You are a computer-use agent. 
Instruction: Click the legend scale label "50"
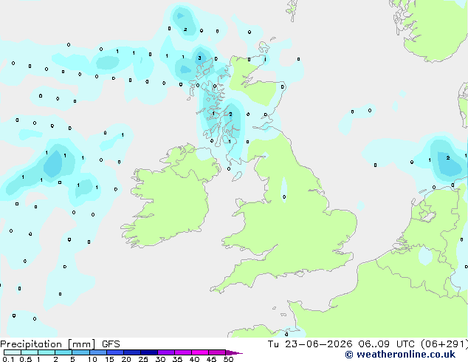228,359
